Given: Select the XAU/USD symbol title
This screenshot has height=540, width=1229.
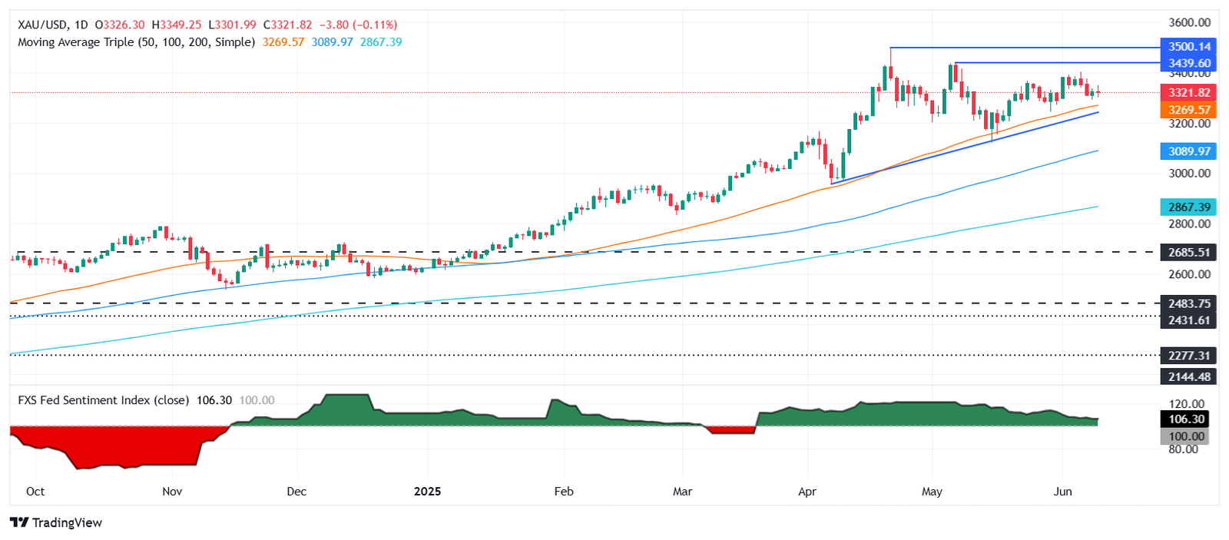Looking at the screenshot, I should [x=42, y=25].
